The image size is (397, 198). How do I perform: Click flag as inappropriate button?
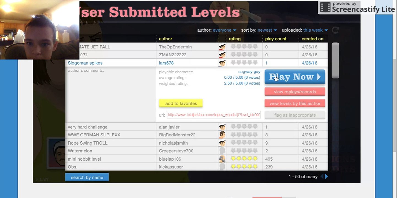tap(295, 115)
